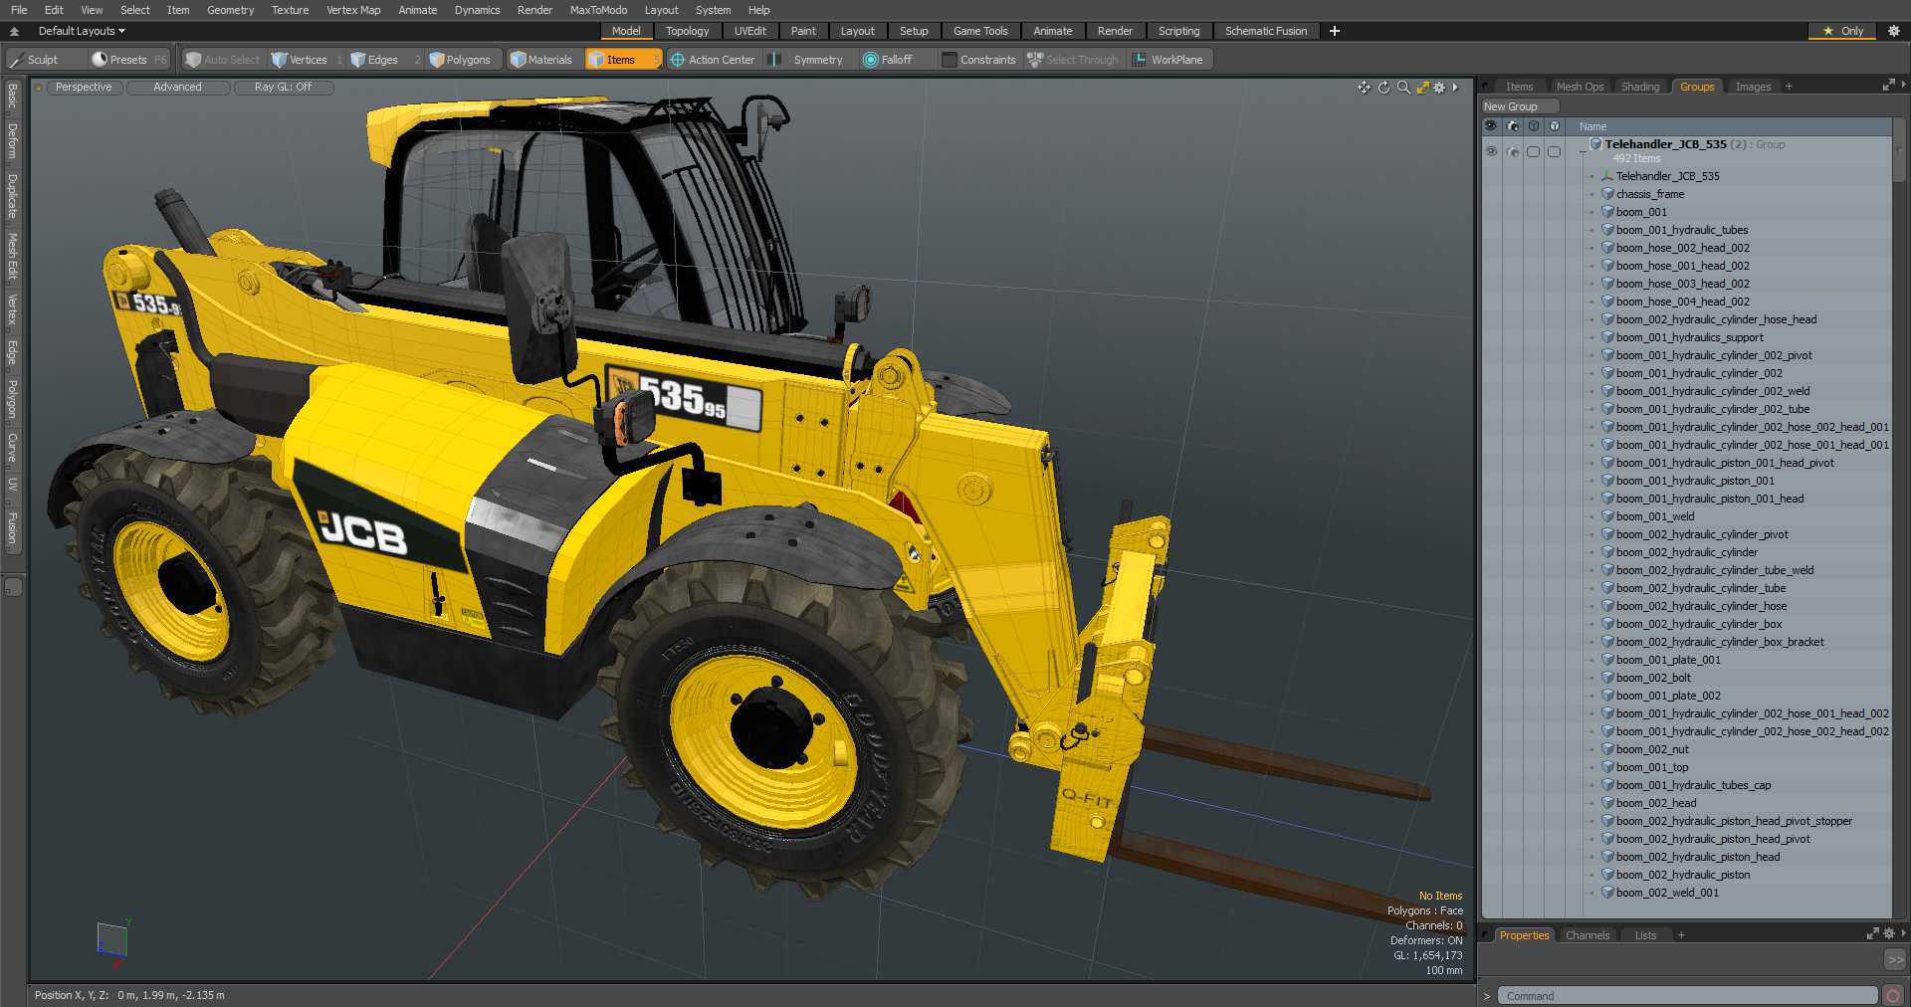Toggle render camera icon of Telehandler group
Screen dimensions: 1911x1007
1513,151
